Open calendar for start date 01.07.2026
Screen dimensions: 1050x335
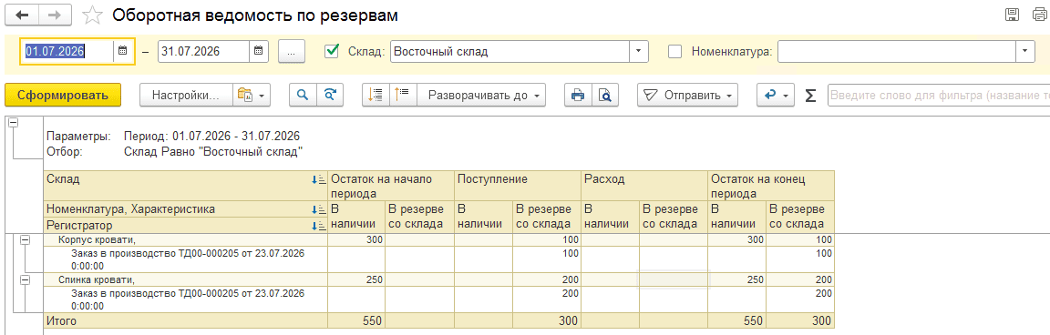[x=122, y=51]
